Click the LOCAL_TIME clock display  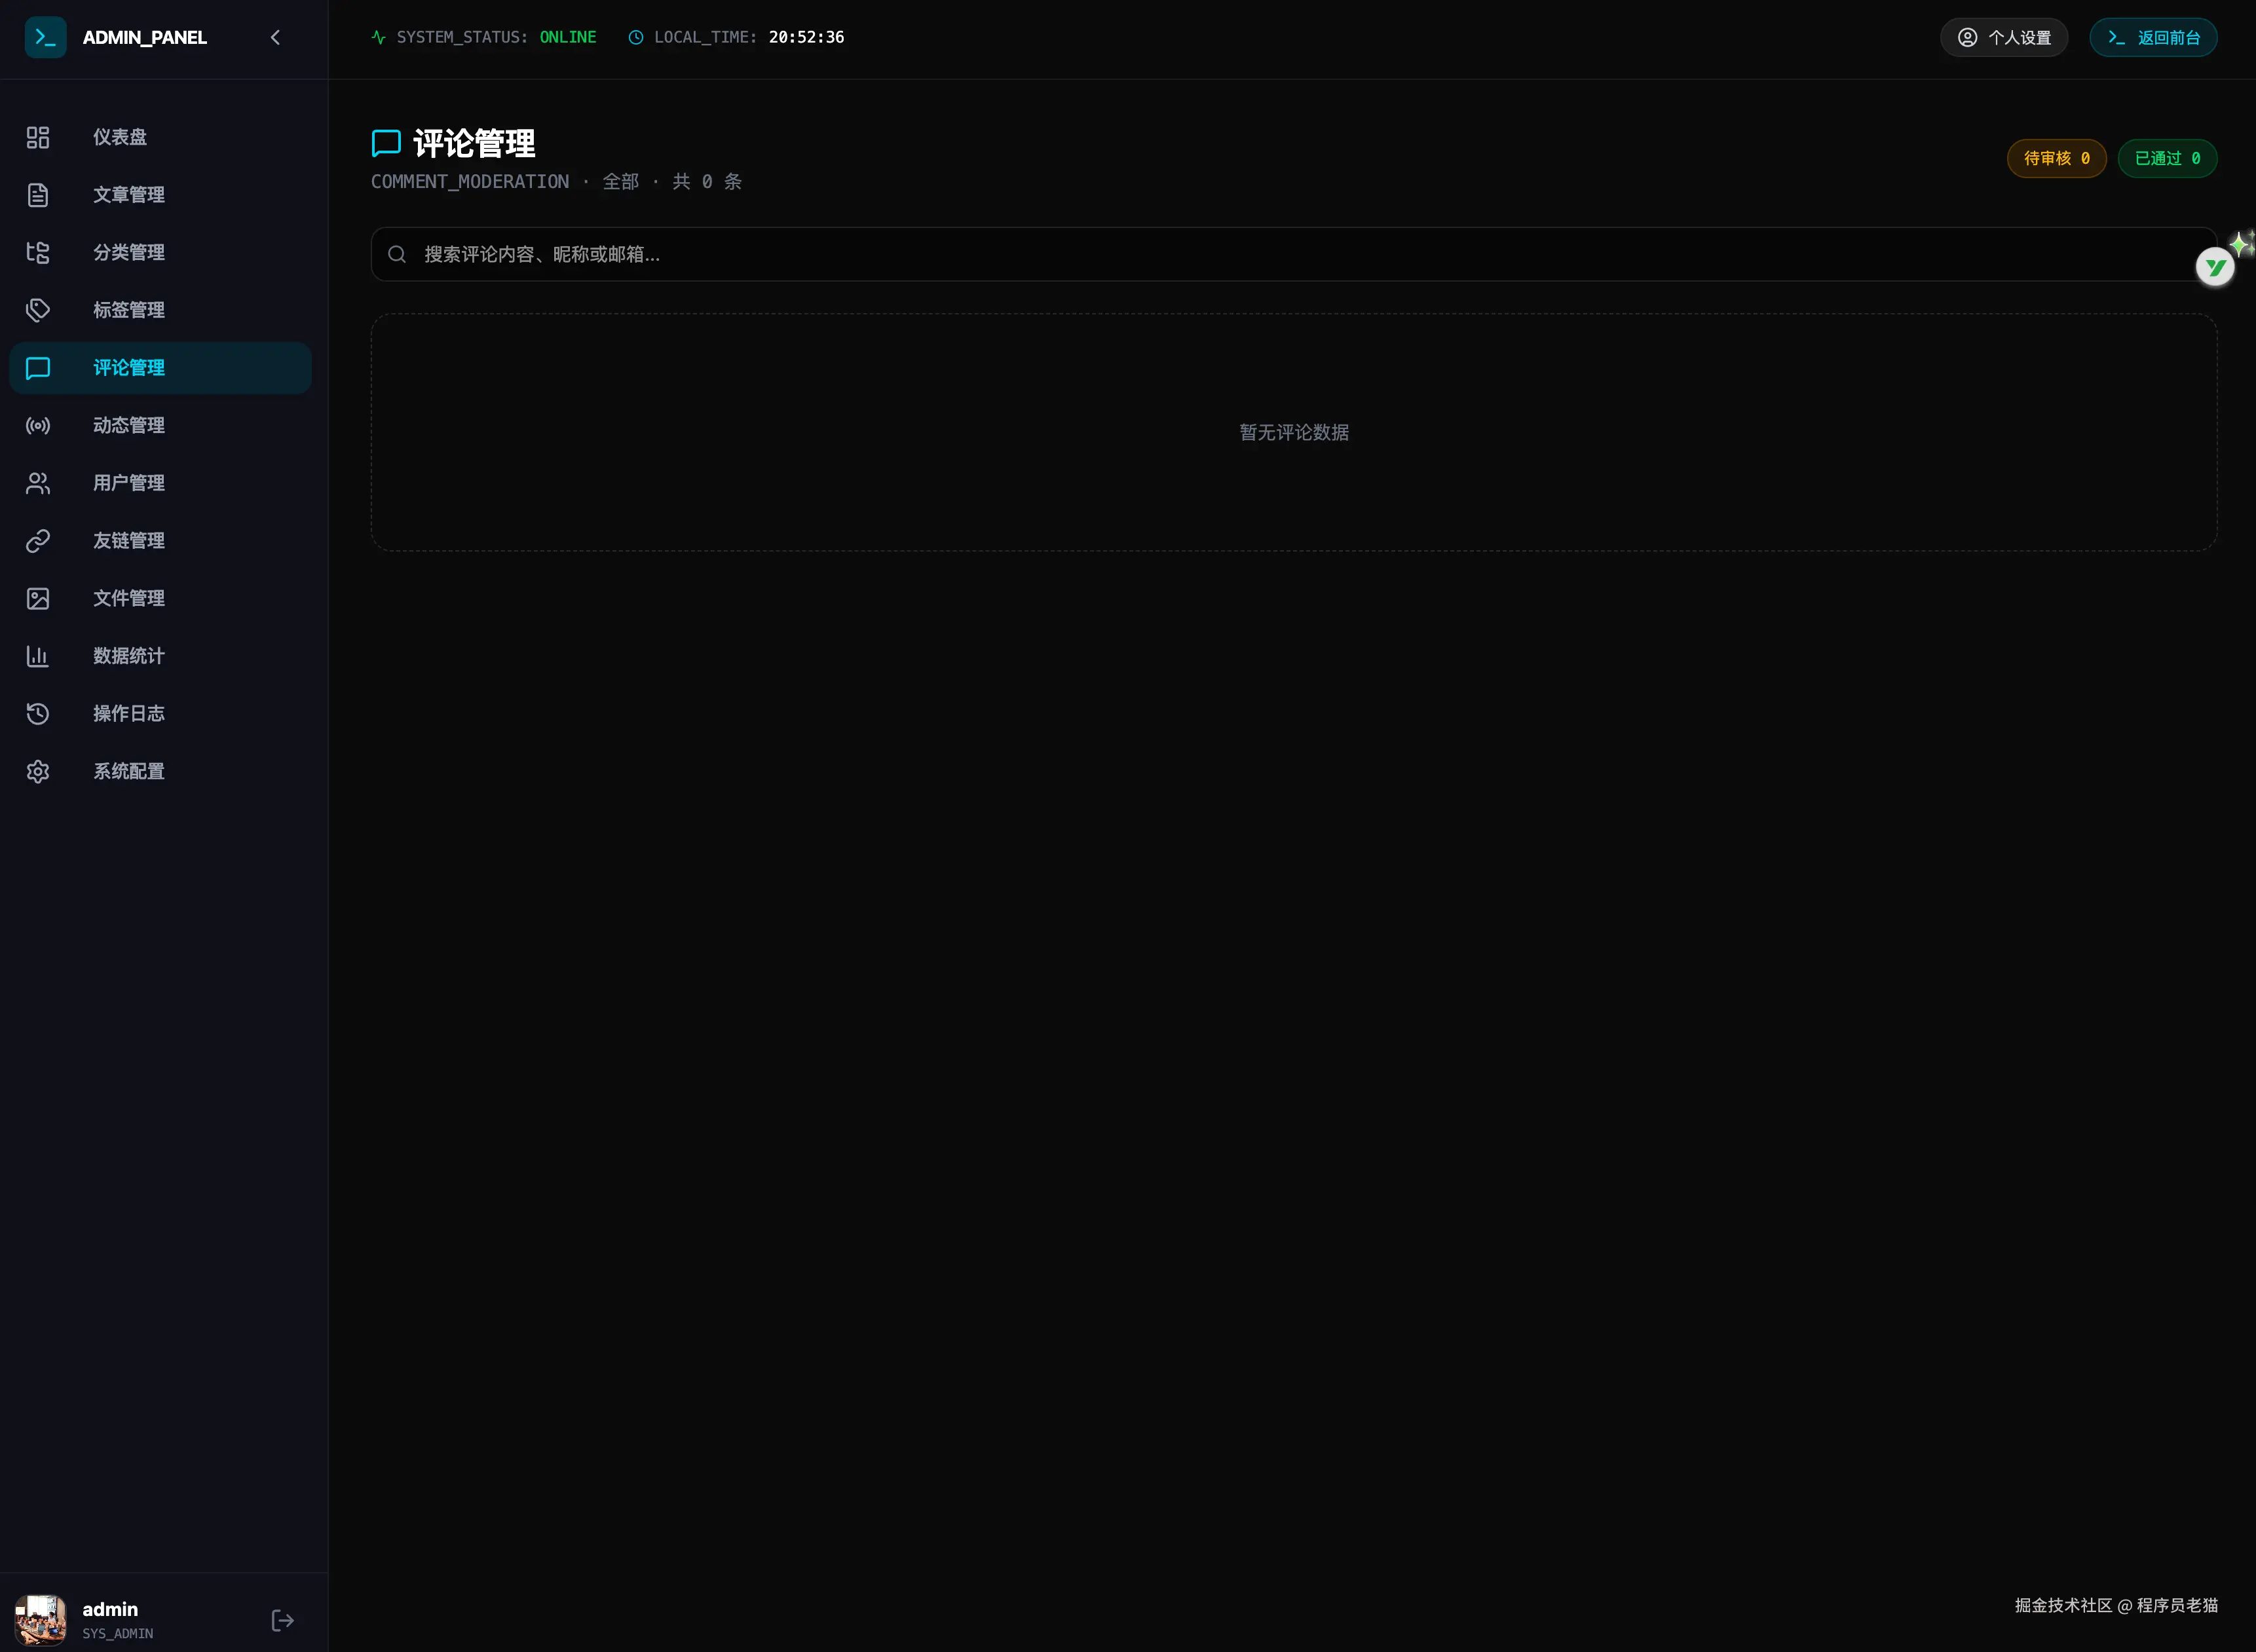coord(736,37)
